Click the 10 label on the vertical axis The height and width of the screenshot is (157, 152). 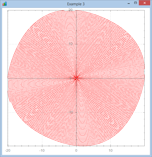71,44
